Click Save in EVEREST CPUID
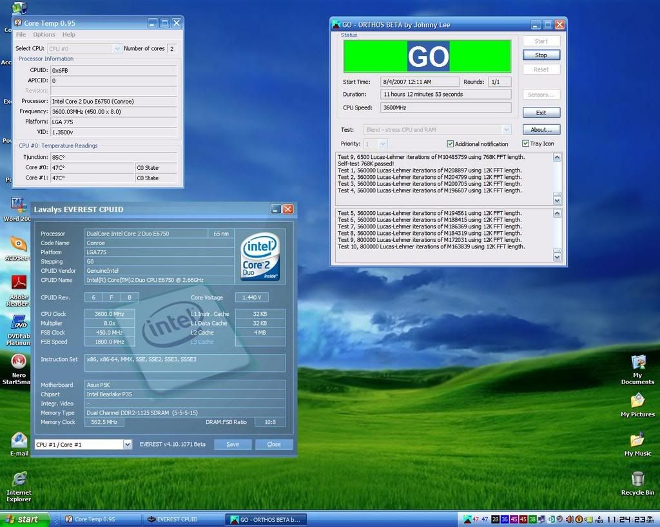 pos(233,444)
